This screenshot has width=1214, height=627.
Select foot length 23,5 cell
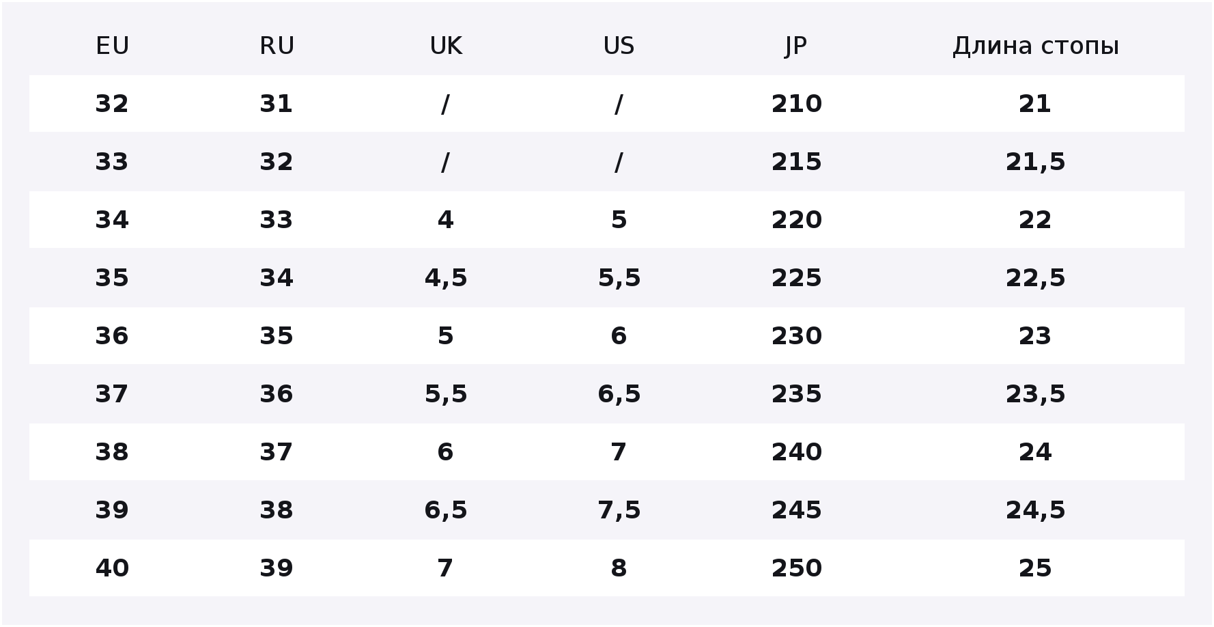coord(1035,394)
